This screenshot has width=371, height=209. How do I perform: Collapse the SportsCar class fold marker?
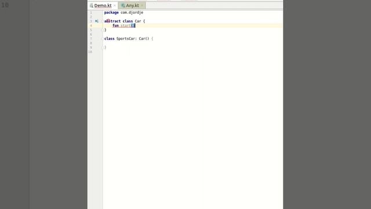tap(103, 39)
